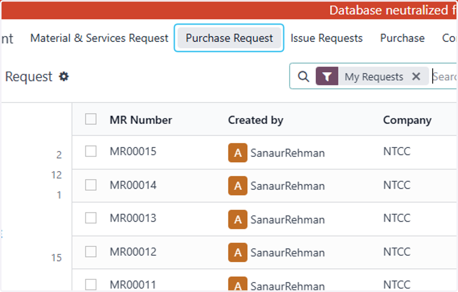Image resolution: width=458 pixels, height=292 pixels.
Task: Tick the checkbox beside MR00012
Action: (x=91, y=252)
